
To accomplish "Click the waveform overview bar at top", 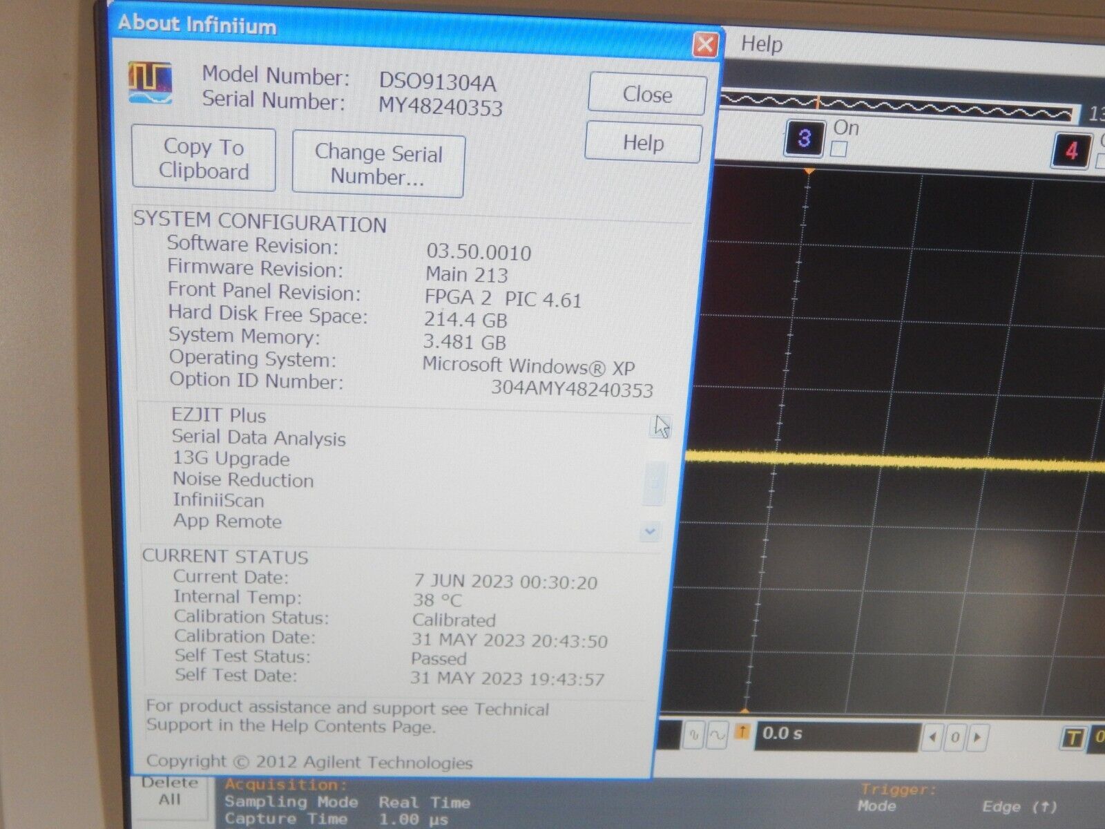I will click(x=898, y=104).
